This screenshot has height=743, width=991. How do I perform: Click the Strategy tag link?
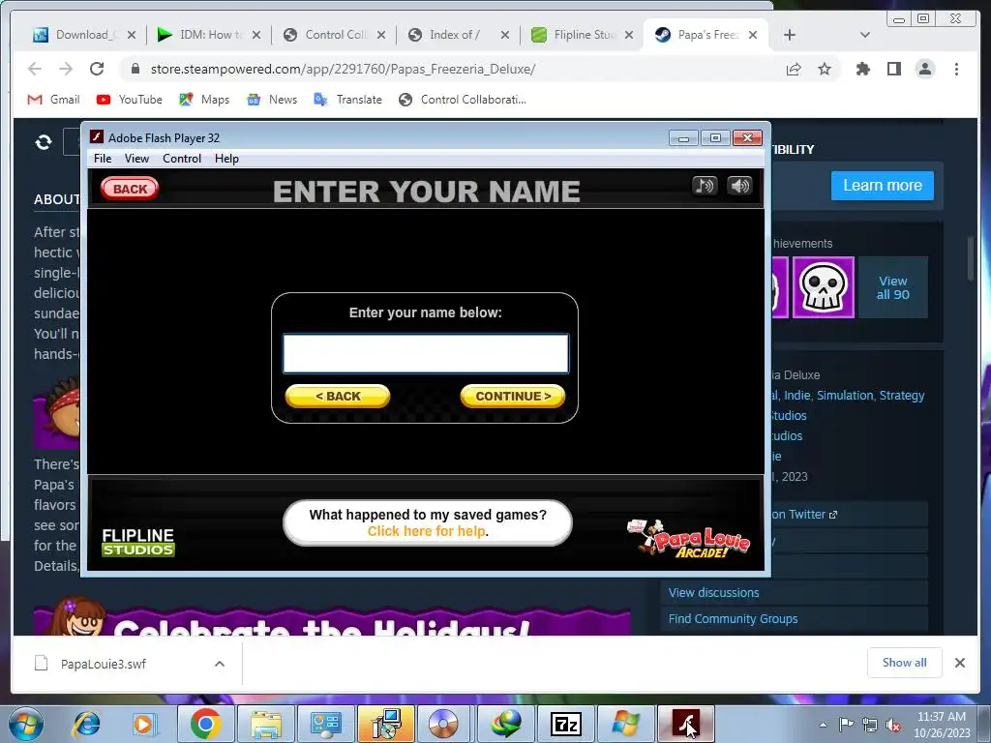point(902,396)
